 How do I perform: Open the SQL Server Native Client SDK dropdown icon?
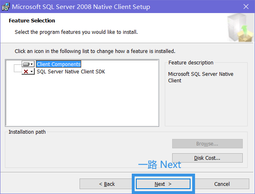28,71
